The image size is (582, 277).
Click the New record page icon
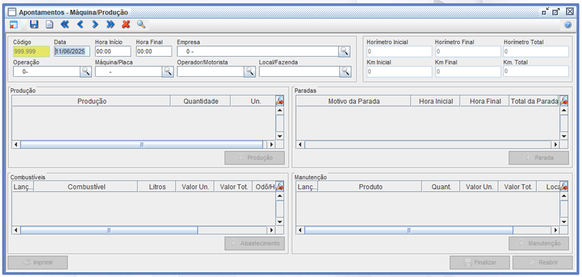click(x=49, y=24)
